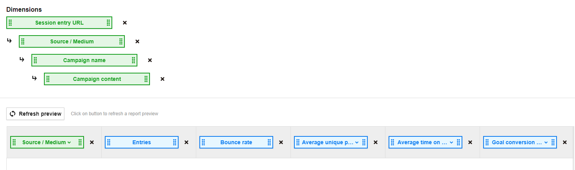Open the Average time on dropdown arrow

coord(451,142)
